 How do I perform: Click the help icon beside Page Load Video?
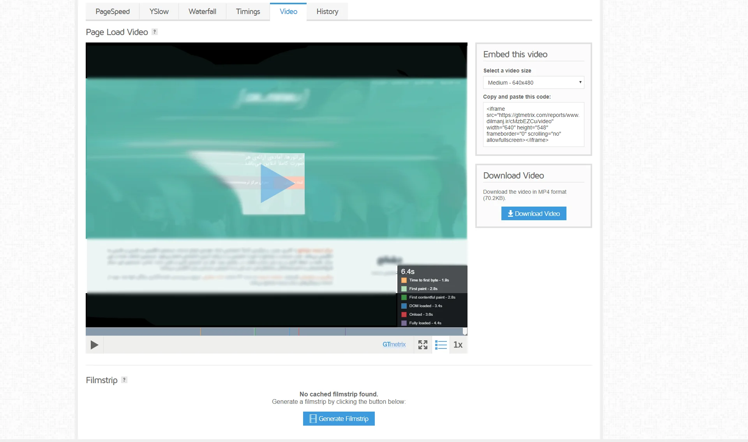click(155, 32)
